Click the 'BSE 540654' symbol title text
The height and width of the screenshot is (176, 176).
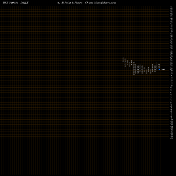(11, 3)
